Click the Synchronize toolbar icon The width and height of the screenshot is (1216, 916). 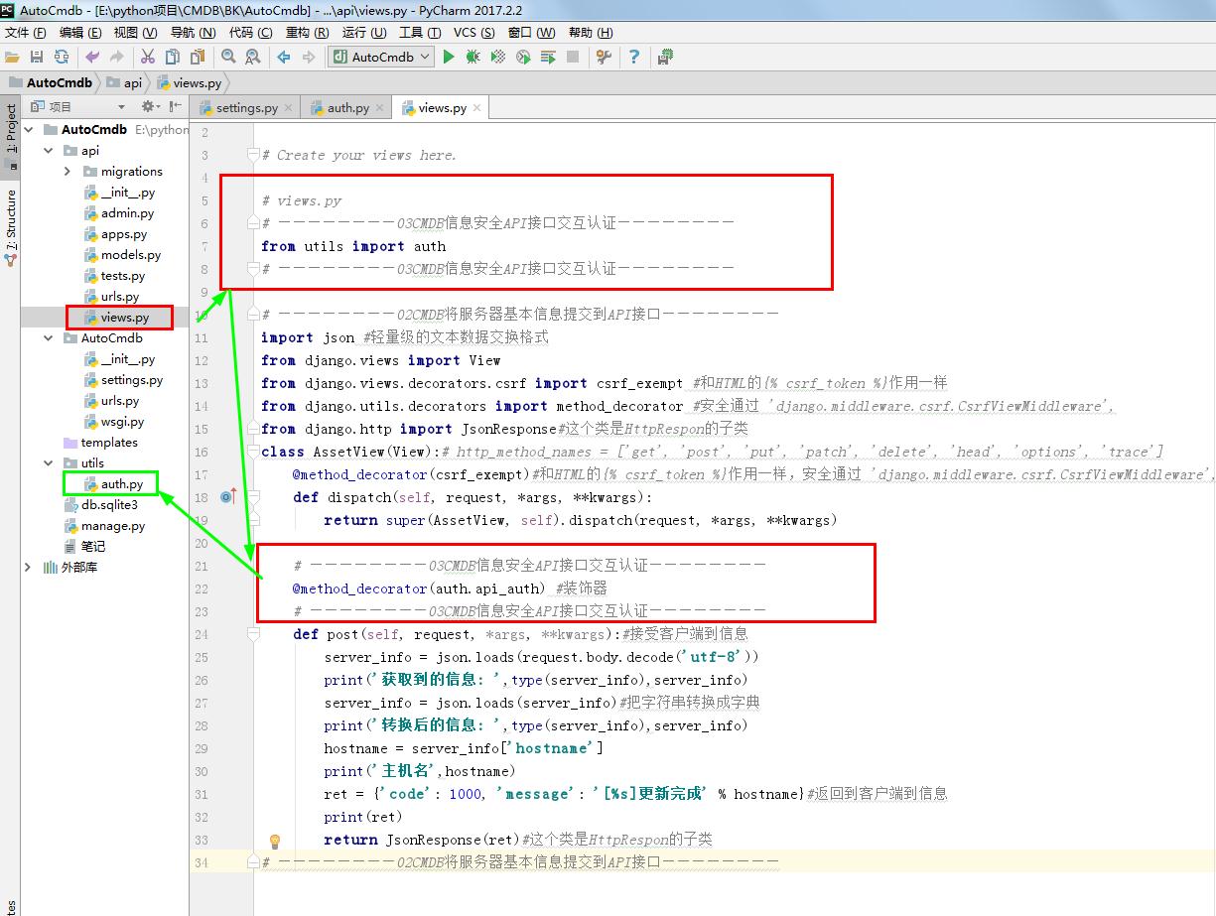coord(62,57)
